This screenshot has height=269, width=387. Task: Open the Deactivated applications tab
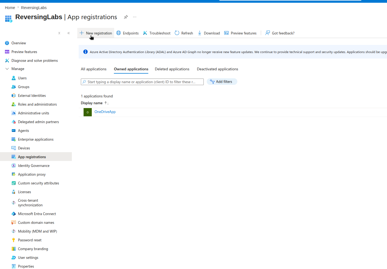click(x=217, y=69)
